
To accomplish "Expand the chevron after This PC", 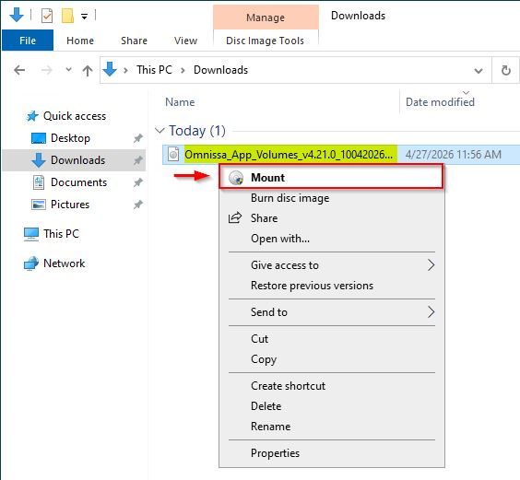I will click(183, 70).
